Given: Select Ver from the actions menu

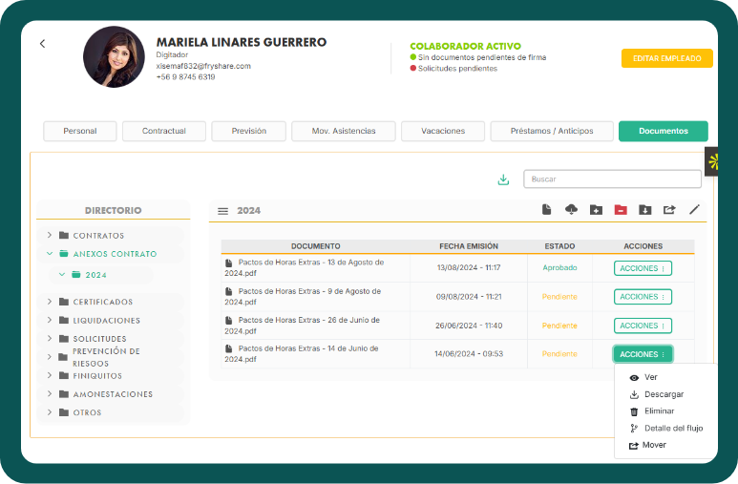Looking at the screenshot, I should point(651,377).
